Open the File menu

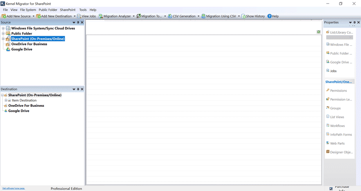(5, 10)
